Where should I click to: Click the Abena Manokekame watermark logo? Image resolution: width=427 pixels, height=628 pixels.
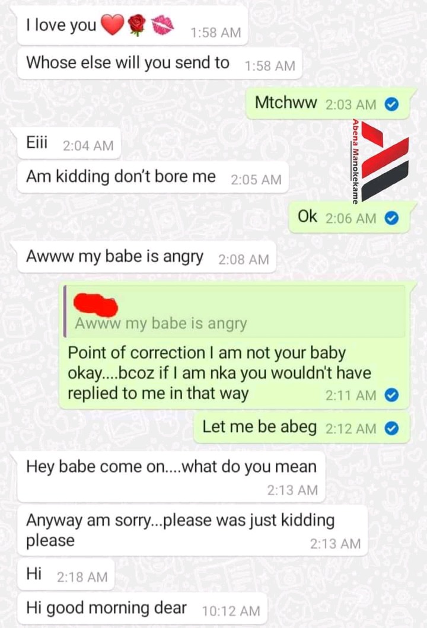(381, 161)
